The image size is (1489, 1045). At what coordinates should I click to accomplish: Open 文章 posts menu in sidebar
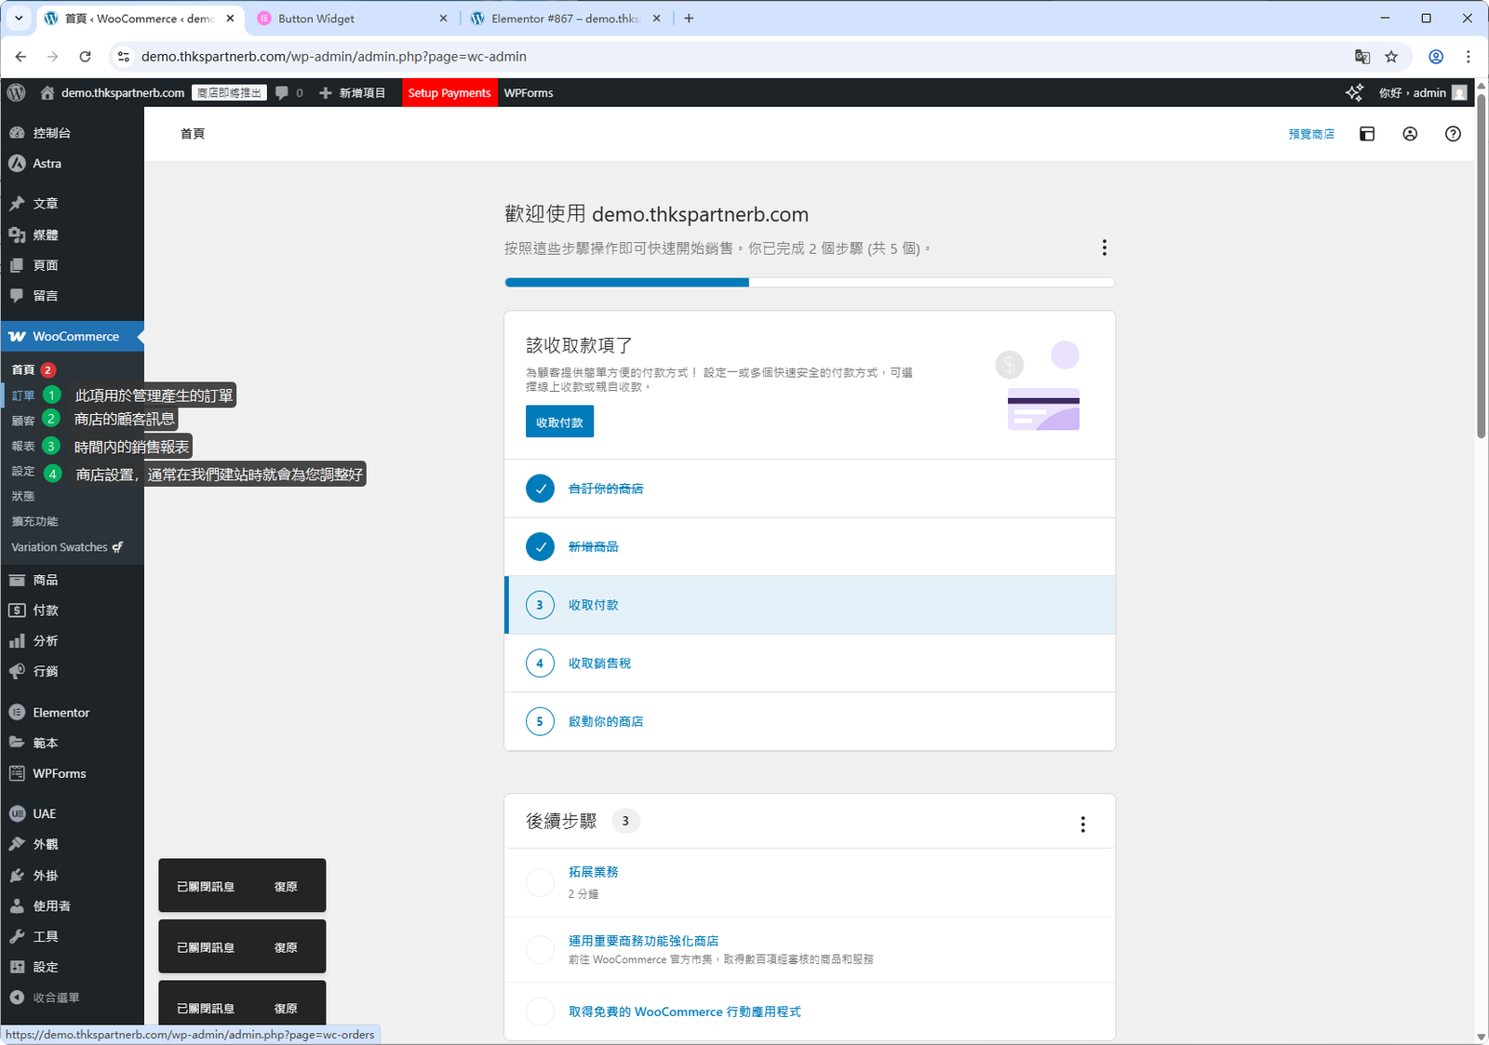tap(72, 204)
